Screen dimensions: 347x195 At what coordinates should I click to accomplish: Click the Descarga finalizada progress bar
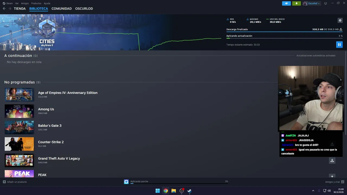tap(284, 32)
